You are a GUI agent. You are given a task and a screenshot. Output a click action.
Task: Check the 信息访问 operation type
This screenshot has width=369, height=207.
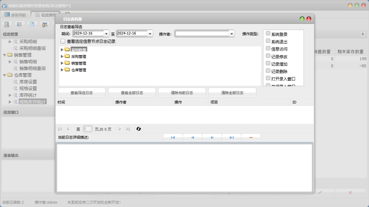point(268,48)
